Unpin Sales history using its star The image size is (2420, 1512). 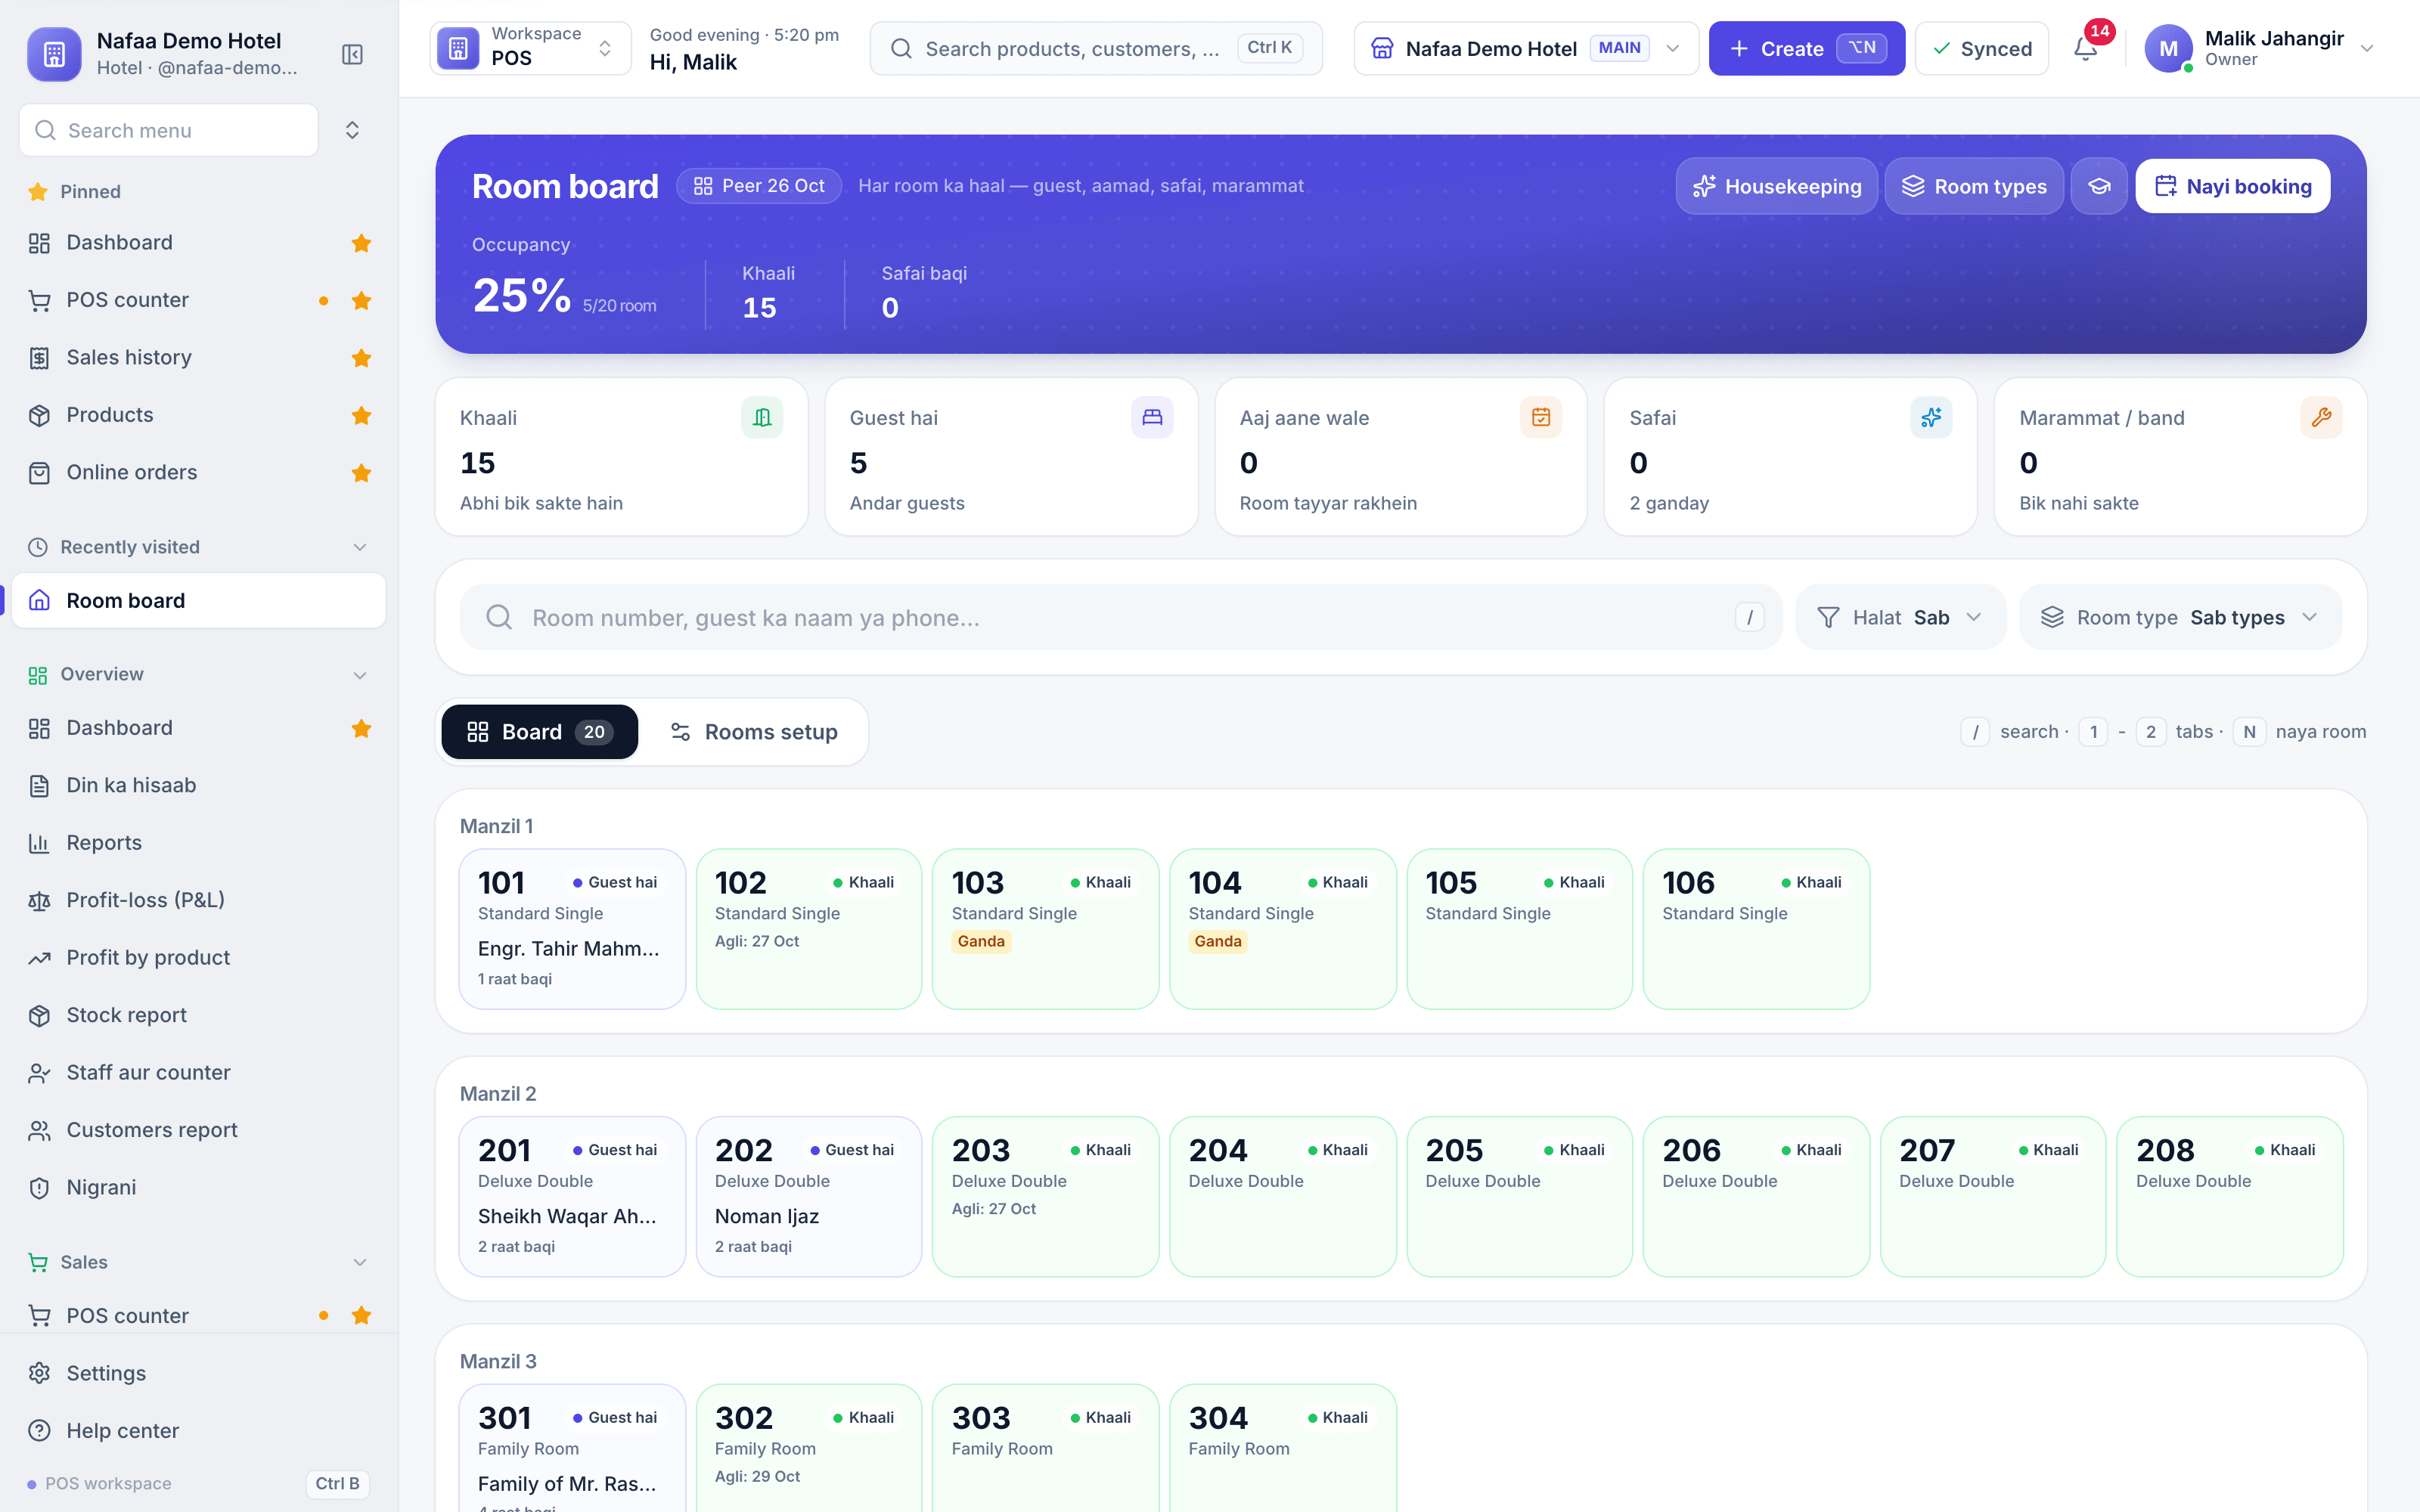pyautogui.click(x=361, y=358)
